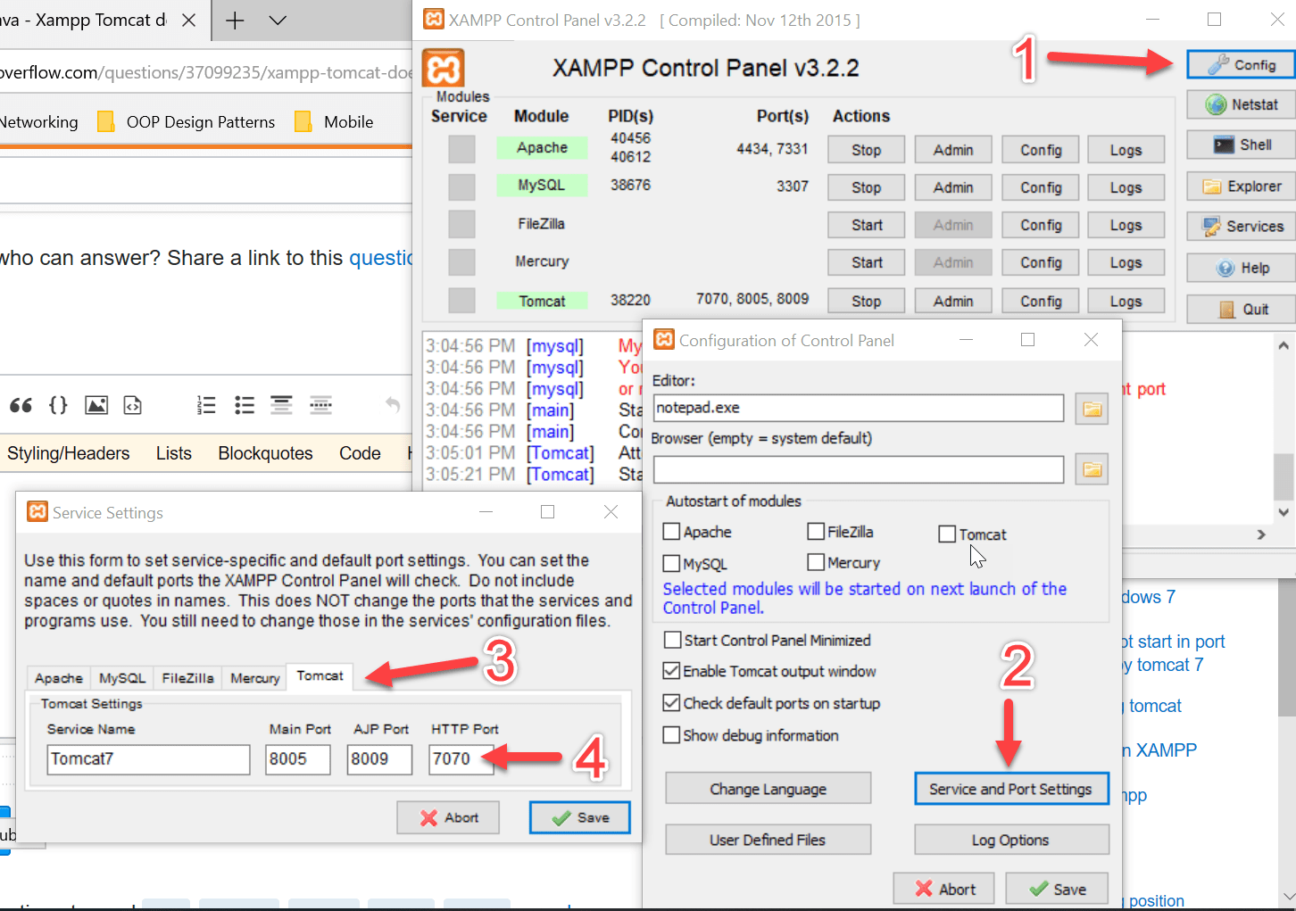Viewport: 1296px width, 911px height.
Task: Open the browser tab list dropdown
Action: pyautogui.click(x=277, y=19)
